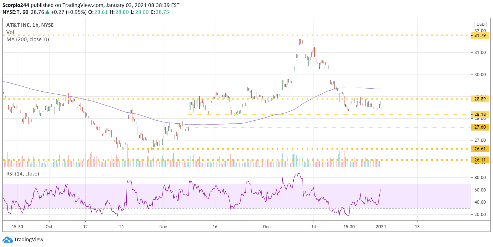The height and width of the screenshot is (247, 493).
Task: Click the 27.00 price axis label
Action: point(480,140)
